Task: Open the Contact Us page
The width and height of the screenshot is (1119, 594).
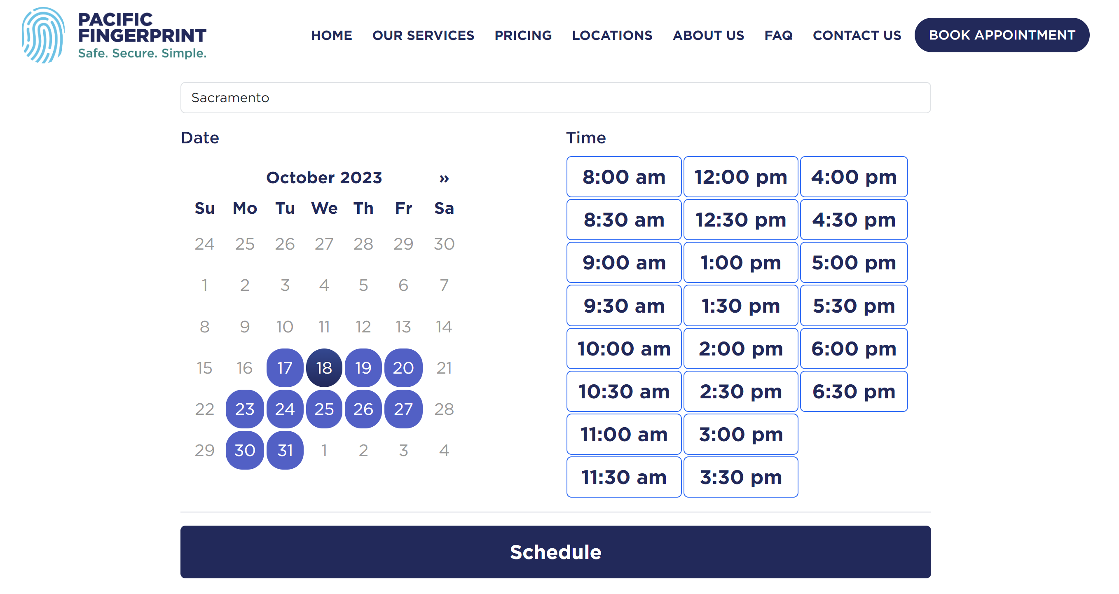Action: click(857, 35)
